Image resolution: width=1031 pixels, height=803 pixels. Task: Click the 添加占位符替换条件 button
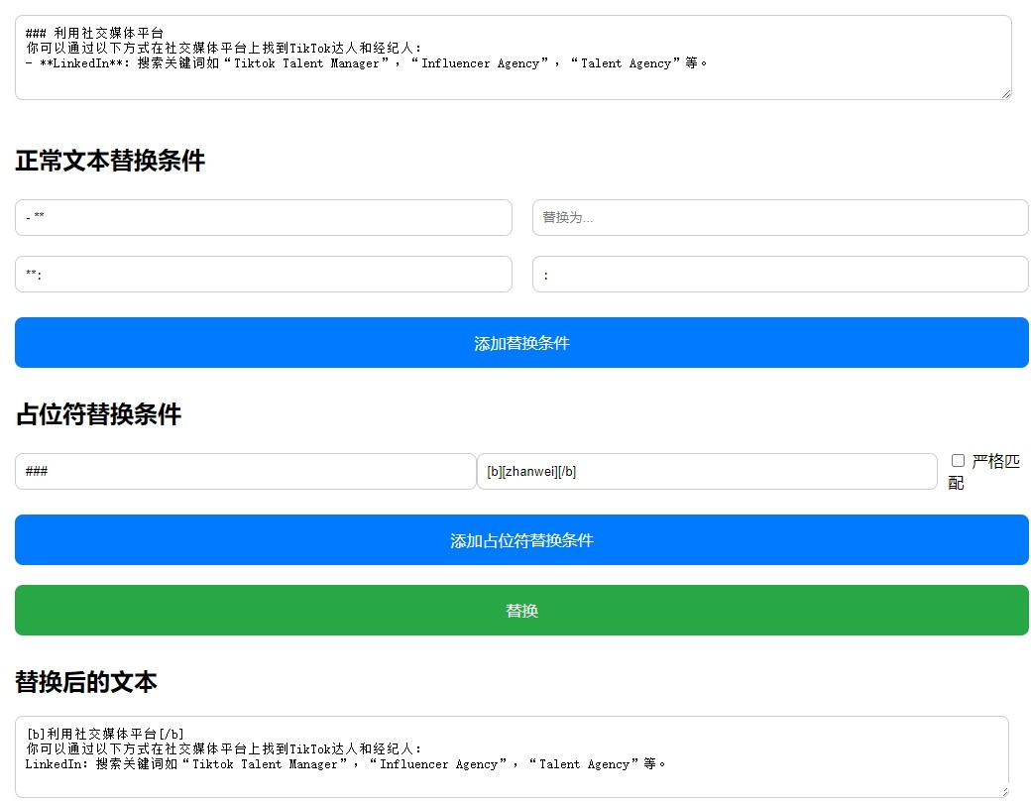522,540
